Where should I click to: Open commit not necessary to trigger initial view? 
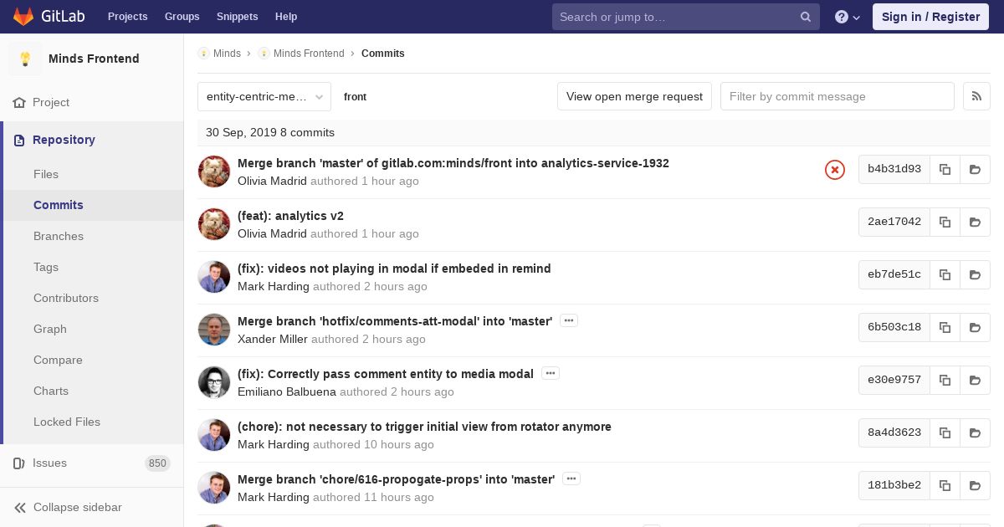[424, 427]
